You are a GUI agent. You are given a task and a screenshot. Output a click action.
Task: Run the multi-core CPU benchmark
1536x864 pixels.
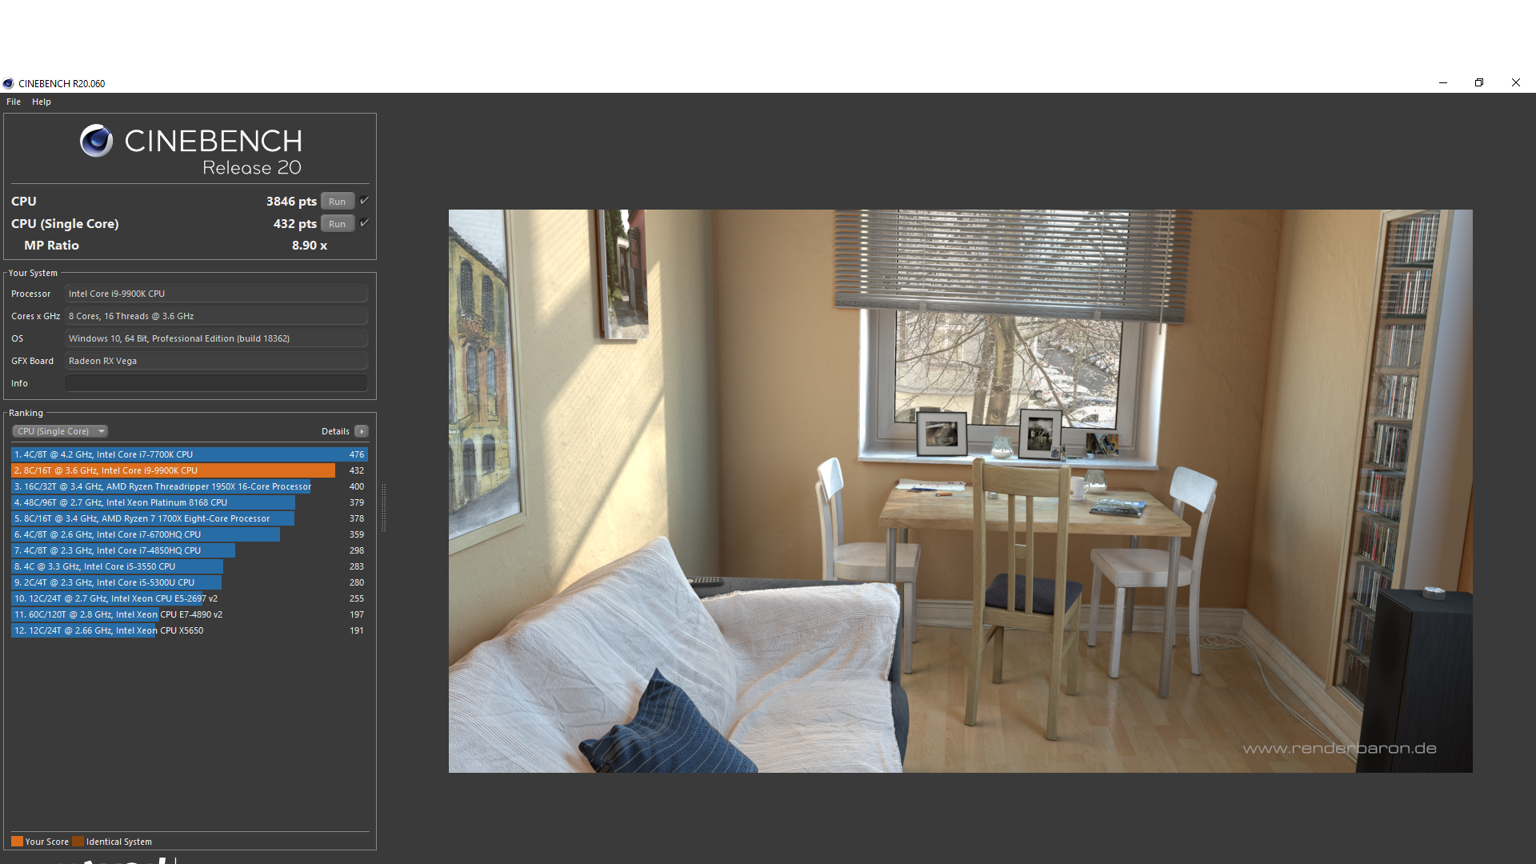[337, 202]
